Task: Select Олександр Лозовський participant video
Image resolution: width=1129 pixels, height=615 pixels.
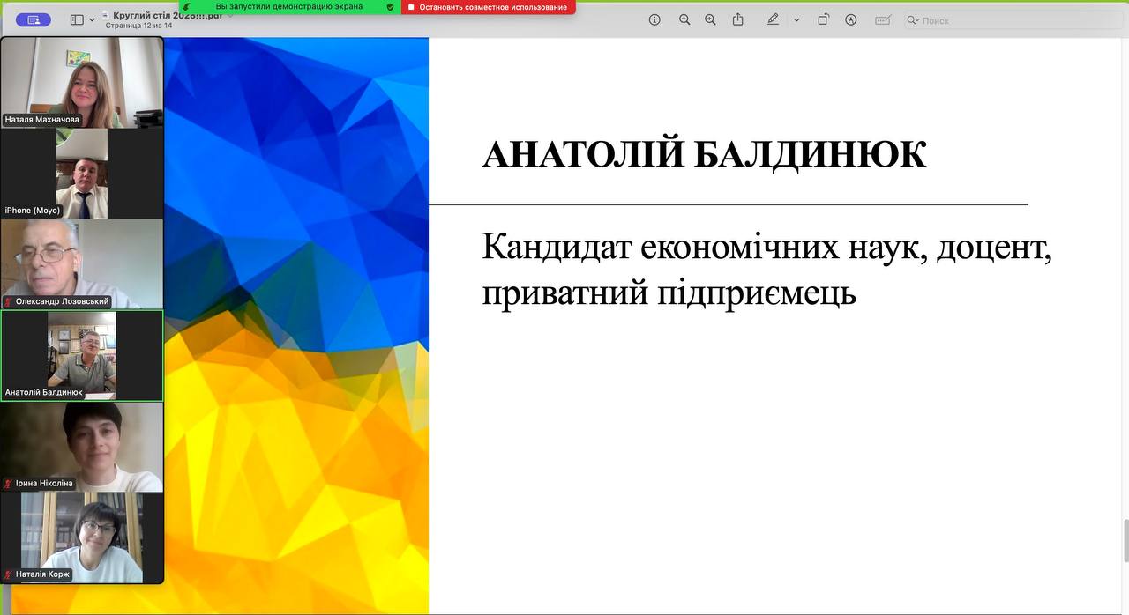Action: [82, 263]
